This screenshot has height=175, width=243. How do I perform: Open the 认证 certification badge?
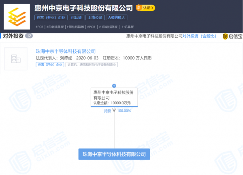[145, 8]
